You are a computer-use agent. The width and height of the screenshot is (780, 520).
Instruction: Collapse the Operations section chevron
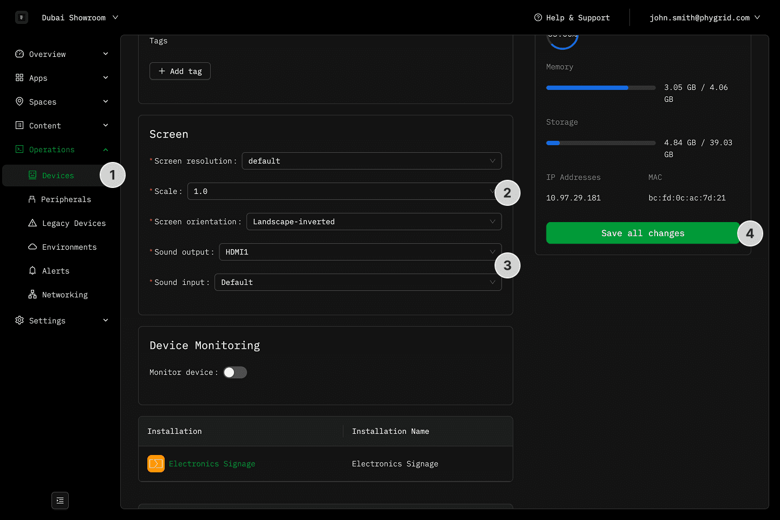(106, 149)
